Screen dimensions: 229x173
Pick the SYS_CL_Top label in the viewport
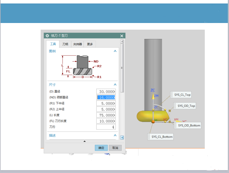click(182, 95)
